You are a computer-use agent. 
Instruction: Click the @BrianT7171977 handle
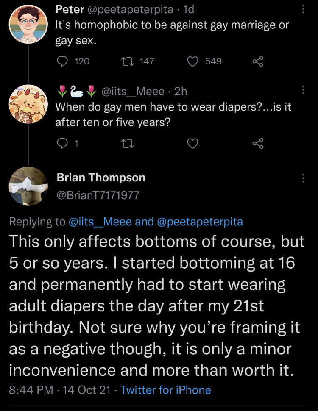click(x=98, y=195)
